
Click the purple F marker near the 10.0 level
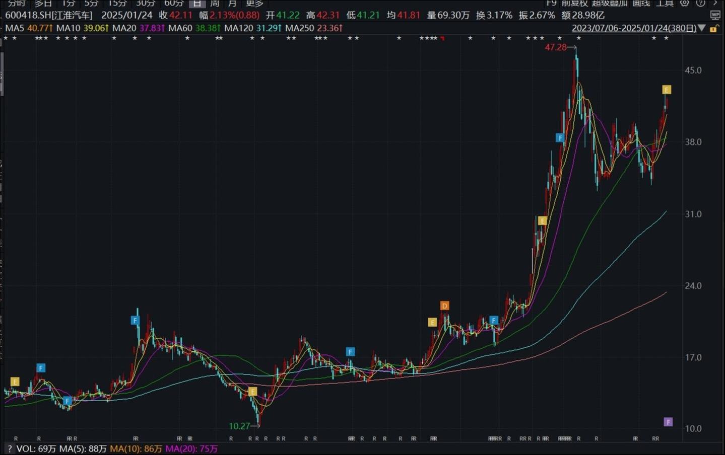pyautogui.click(x=668, y=422)
